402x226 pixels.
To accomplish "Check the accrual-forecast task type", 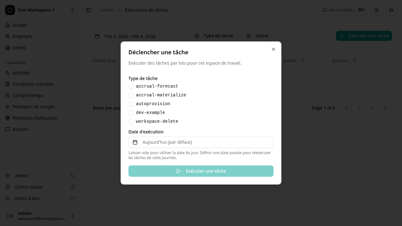I will pyautogui.click(x=131, y=86).
